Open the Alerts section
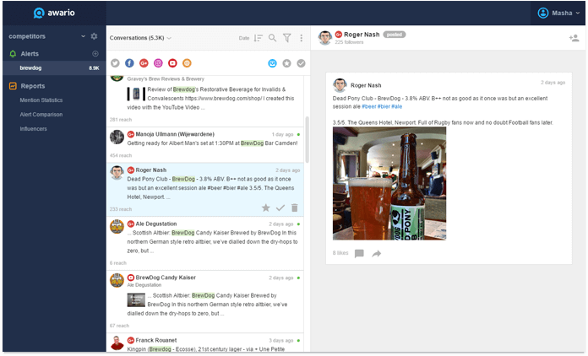This screenshot has width=588, height=356. click(x=30, y=54)
